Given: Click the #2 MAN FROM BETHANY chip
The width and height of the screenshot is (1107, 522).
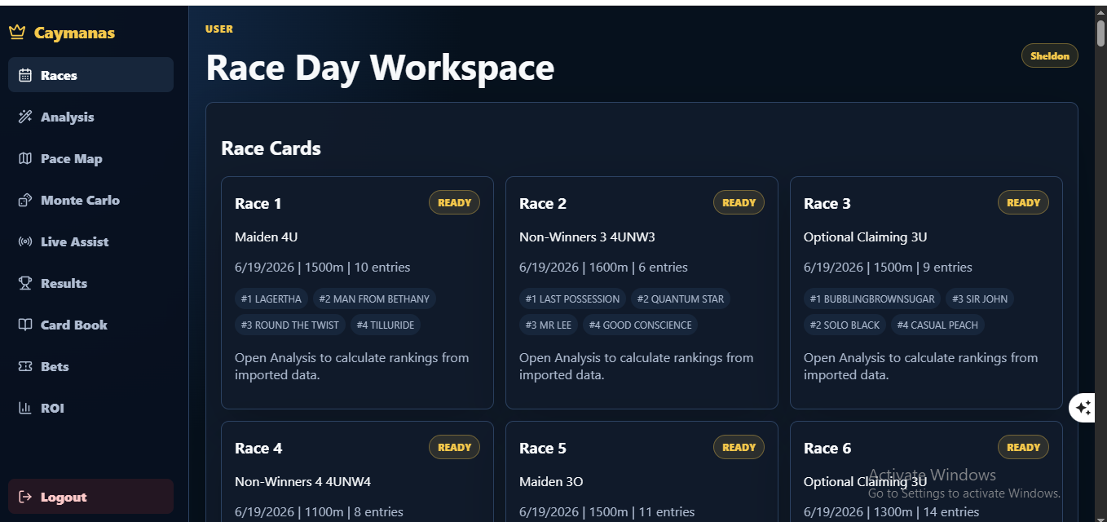Looking at the screenshot, I should pos(374,299).
